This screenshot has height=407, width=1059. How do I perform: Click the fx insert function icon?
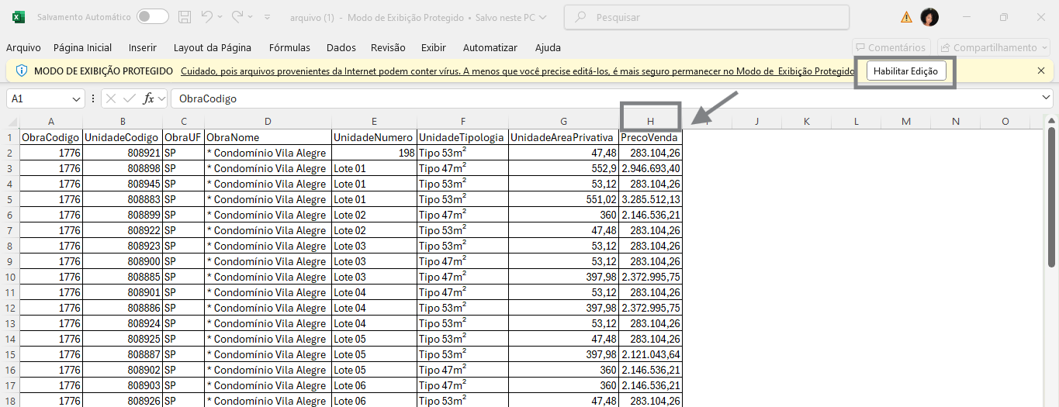tap(149, 98)
